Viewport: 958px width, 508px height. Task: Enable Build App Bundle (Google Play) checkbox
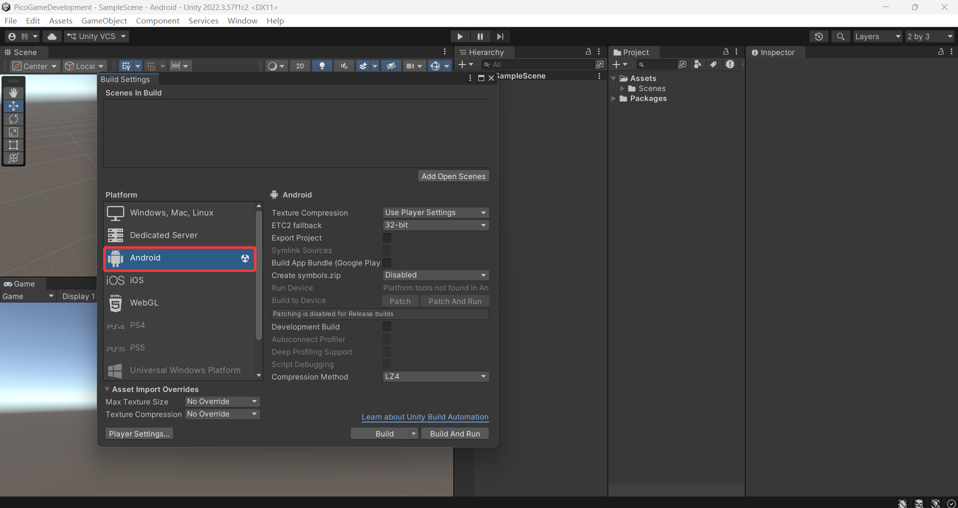[x=387, y=263]
